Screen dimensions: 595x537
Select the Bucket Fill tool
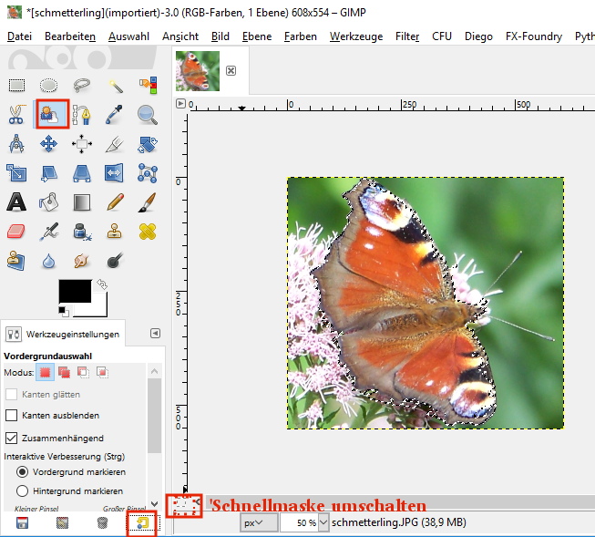tap(49, 201)
